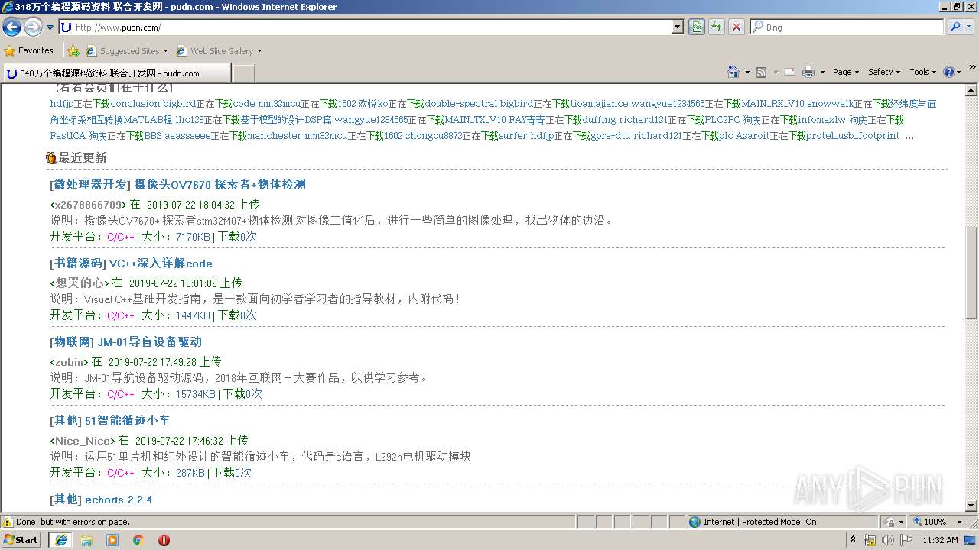979x550 pixels.
Task: Click the magnifier Search button
Action: pyautogui.click(x=955, y=27)
